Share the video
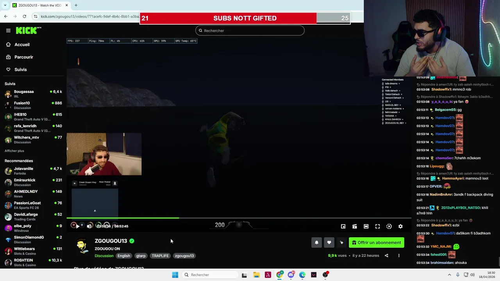The image size is (500, 281). click(x=386, y=256)
